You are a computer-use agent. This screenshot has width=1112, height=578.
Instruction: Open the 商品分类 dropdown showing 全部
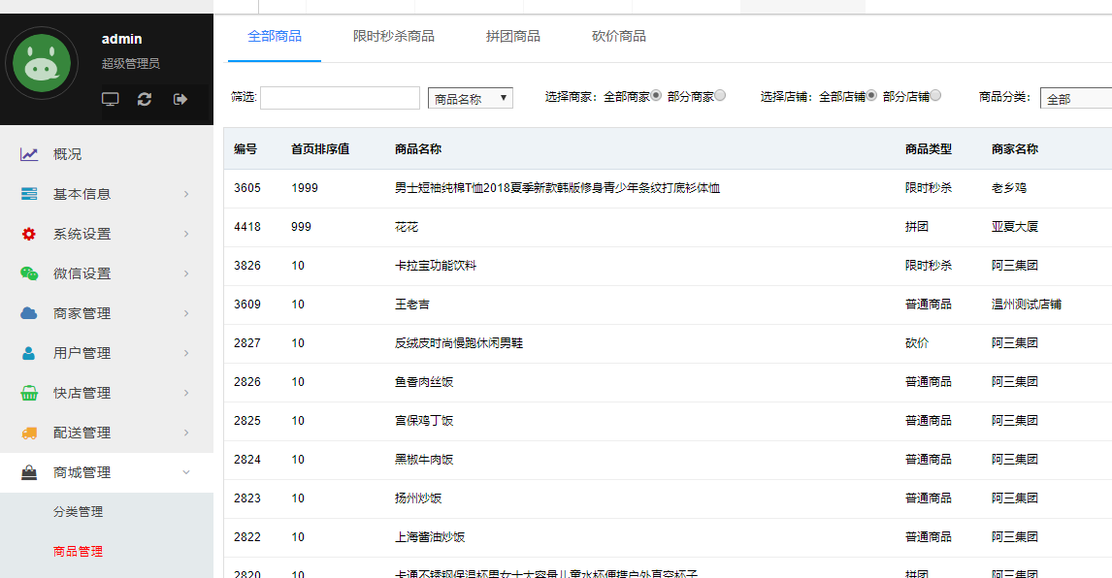pyautogui.click(x=1077, y=98)
